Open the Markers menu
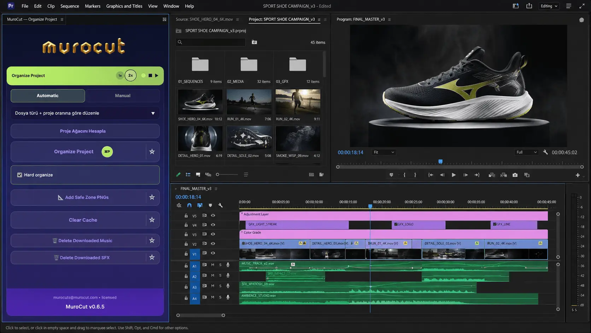The image size is (591, 333). pyautogui.click(x=93, y=6)
